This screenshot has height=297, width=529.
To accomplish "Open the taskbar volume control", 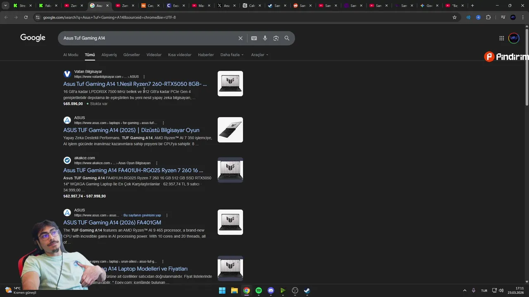I will [x=501, y=290].
